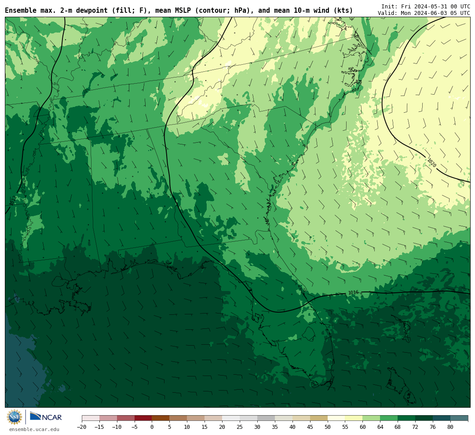Pick the 35 to 40 gray-beige swatch
This screenshot has height=435, width=475.
click(x=284, y=418)
